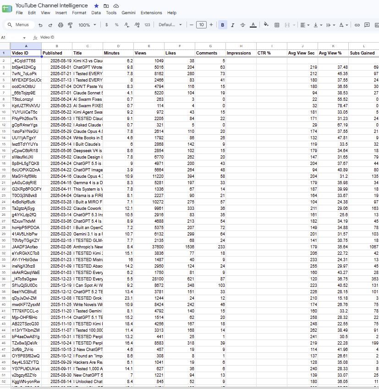Click the formula bar showing Video ID

coord(209,38)
